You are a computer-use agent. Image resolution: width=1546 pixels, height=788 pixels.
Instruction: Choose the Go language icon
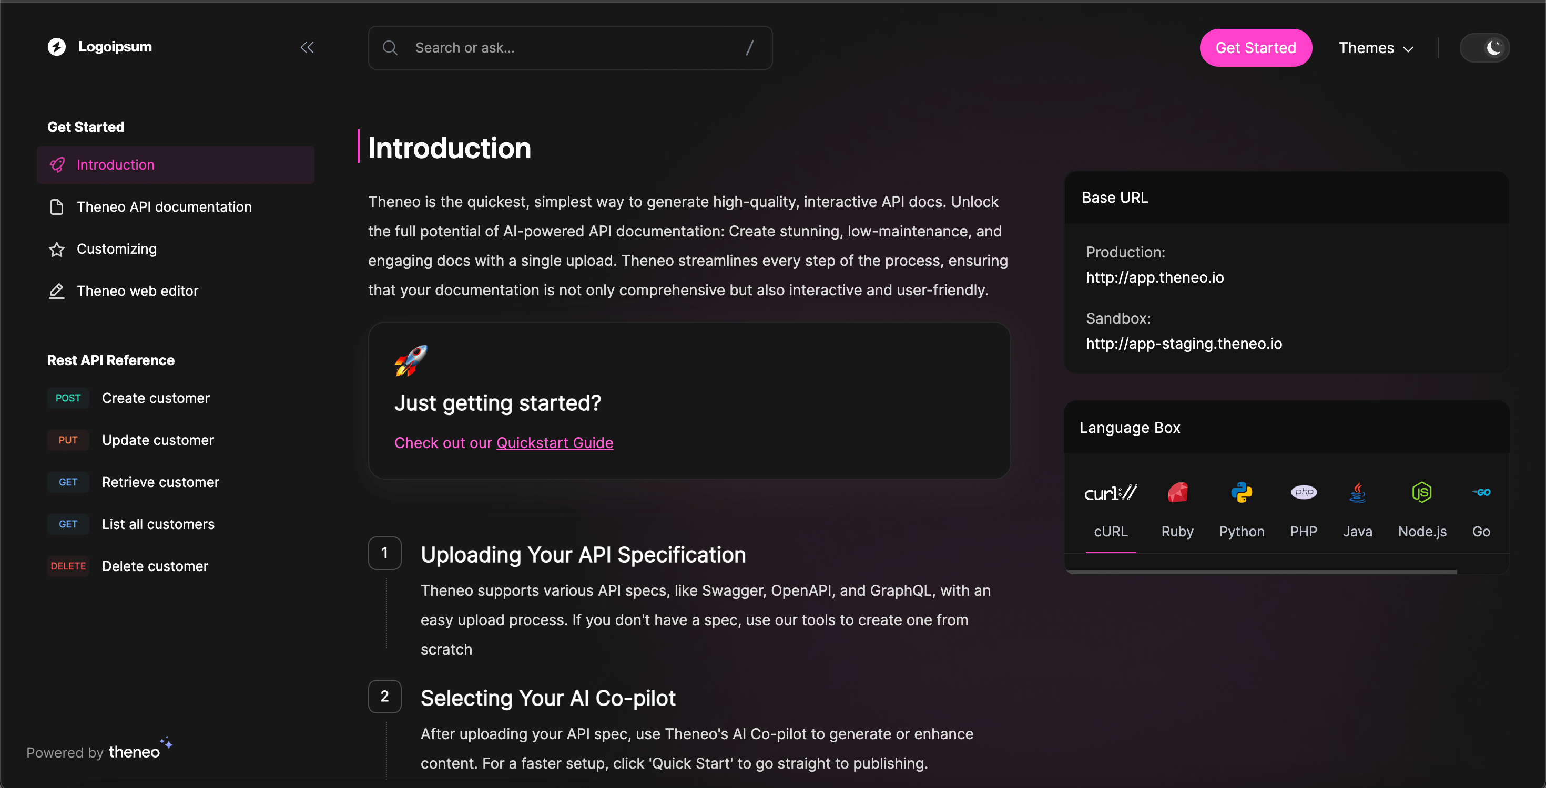[1481, 493]
